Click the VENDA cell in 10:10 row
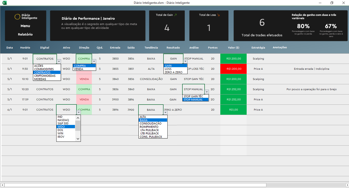The image size is (349, 188). point(84,79)
